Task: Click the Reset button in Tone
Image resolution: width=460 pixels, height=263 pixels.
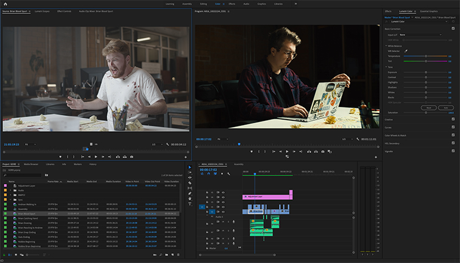Action: coord(429,108)
